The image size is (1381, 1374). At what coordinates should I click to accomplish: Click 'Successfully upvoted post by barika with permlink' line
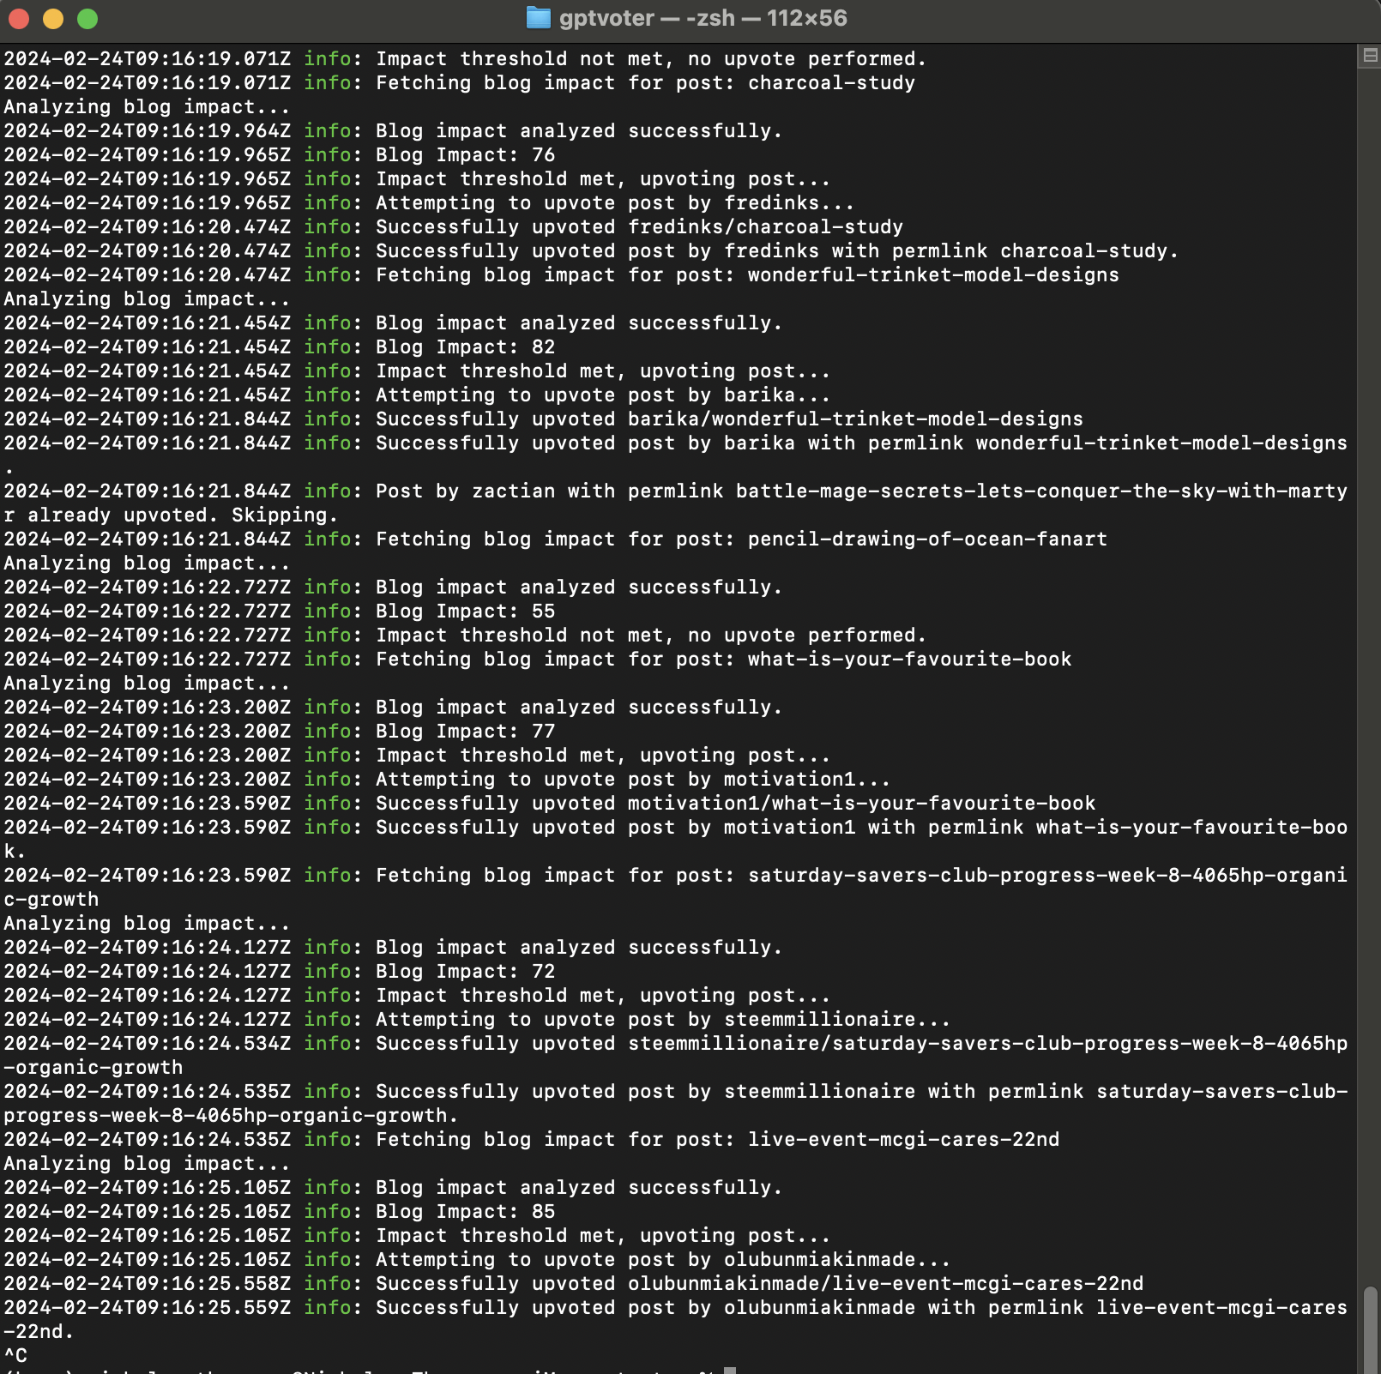pos(861,443)
